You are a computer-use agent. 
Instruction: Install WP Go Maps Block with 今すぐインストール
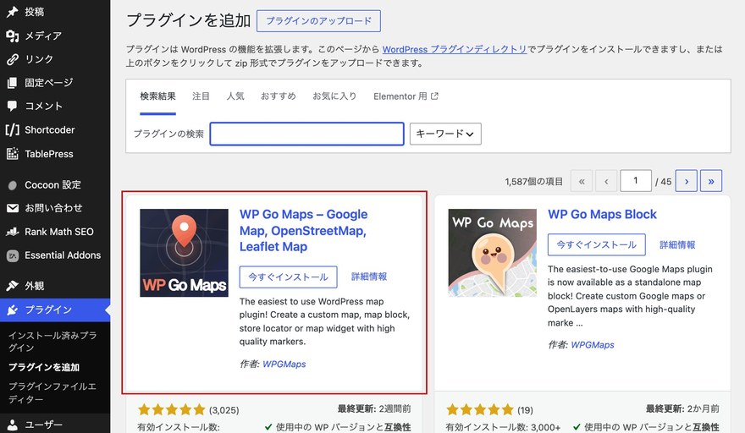tap(596, 244)
